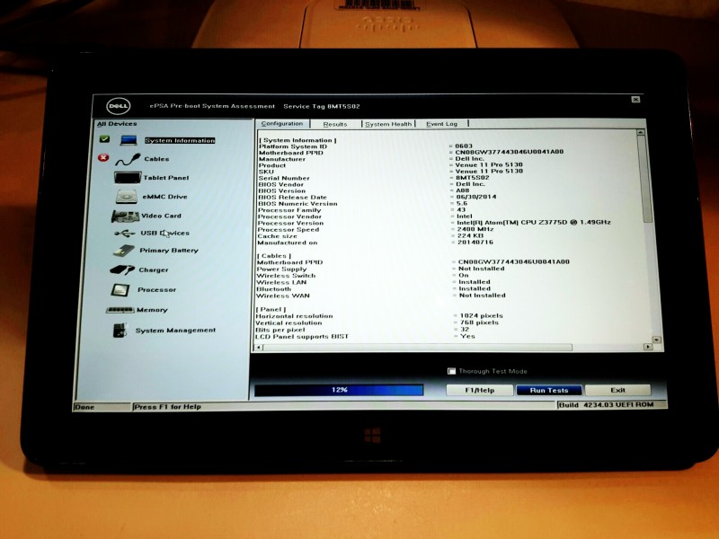Click the Processor Speed 2400 MHz value

click(475, 229)
